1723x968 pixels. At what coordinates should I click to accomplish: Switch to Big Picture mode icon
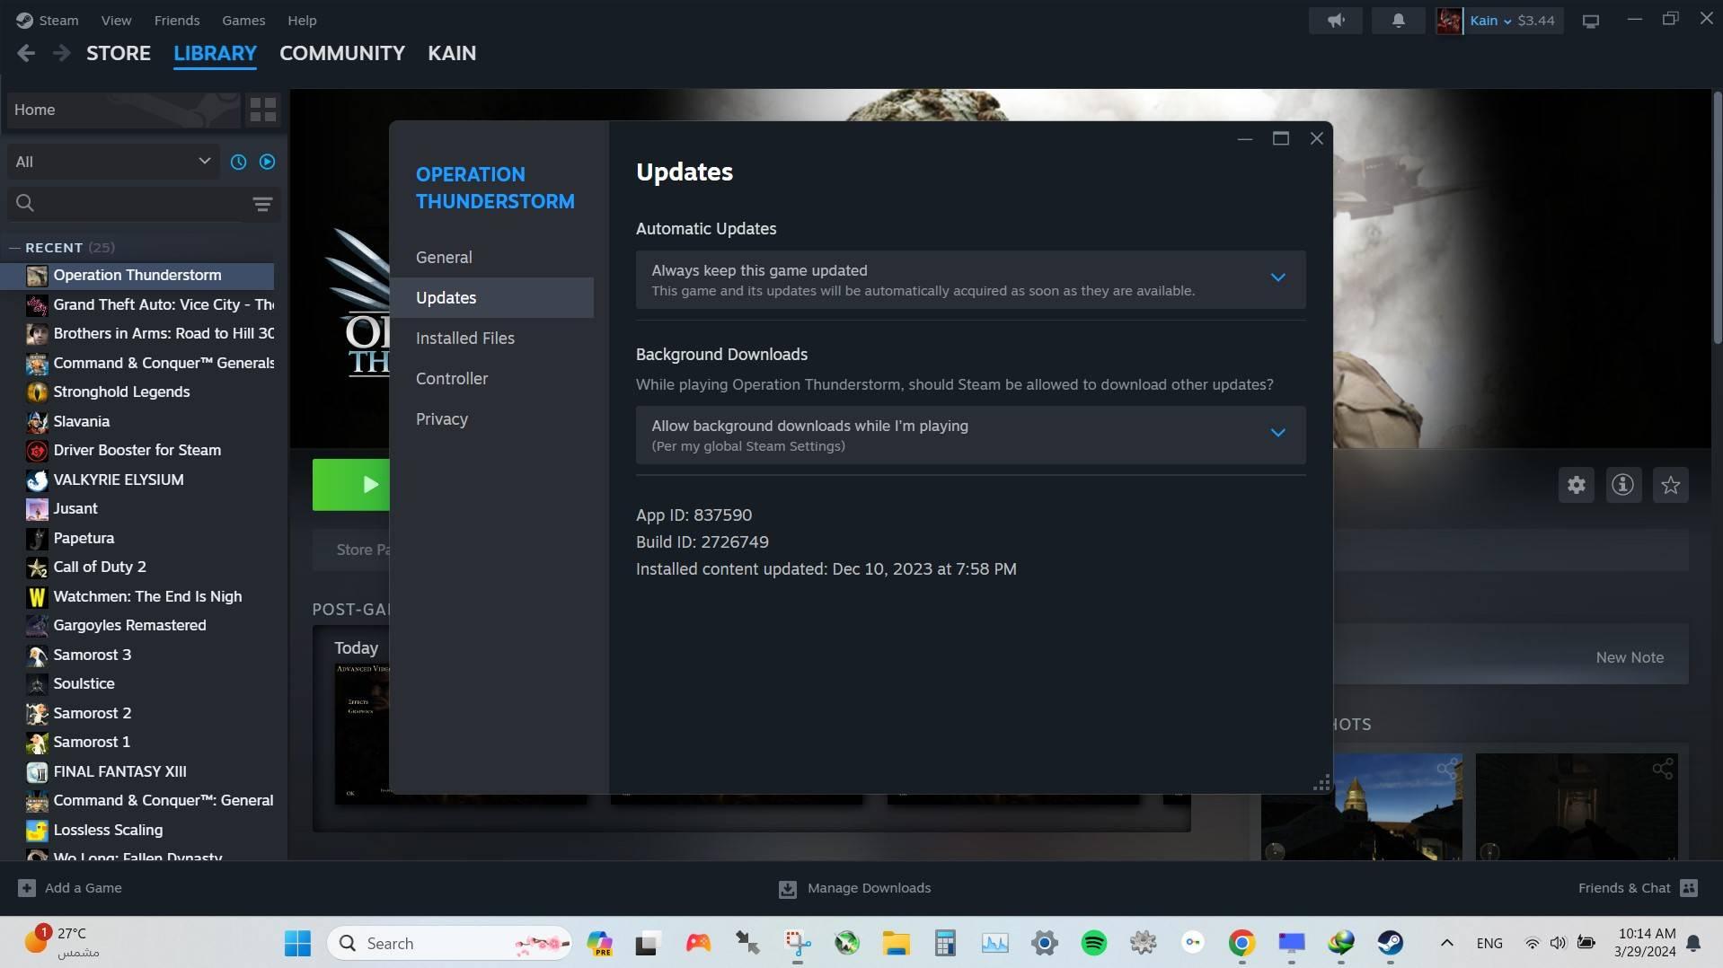pos(1590,21)
